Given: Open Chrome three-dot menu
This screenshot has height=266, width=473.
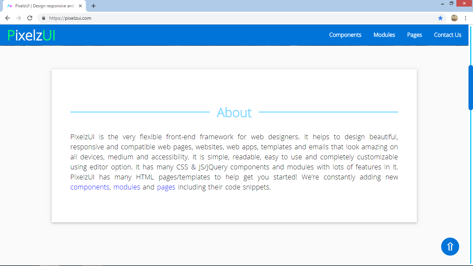Looking at the screenshot, I should (x=466, y=18).
